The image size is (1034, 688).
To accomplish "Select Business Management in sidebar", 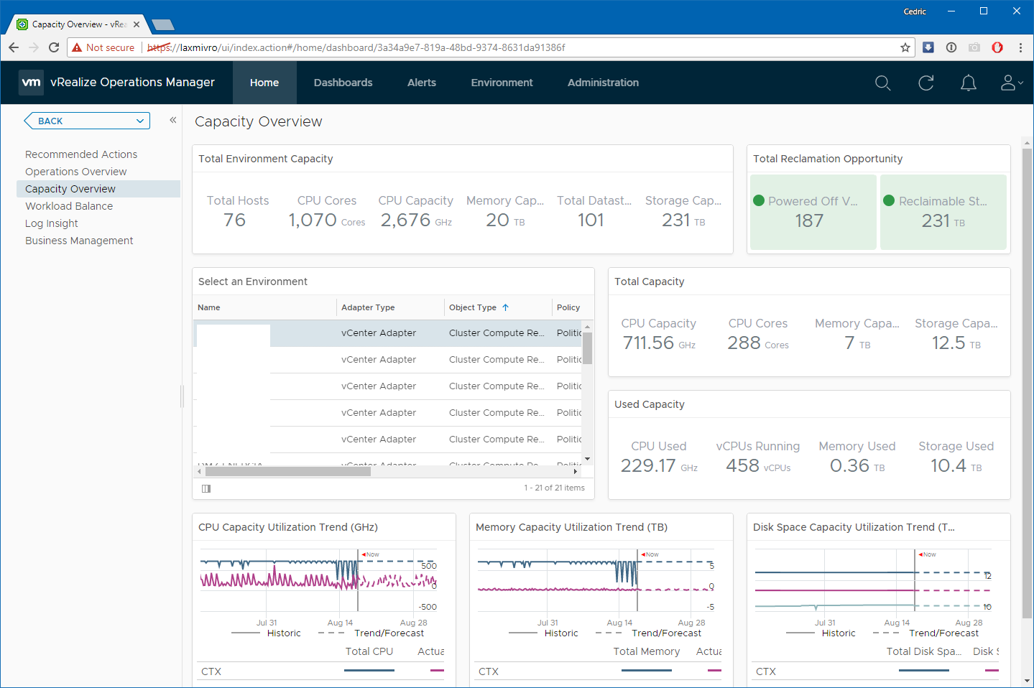I will click(x=79, y=241).
